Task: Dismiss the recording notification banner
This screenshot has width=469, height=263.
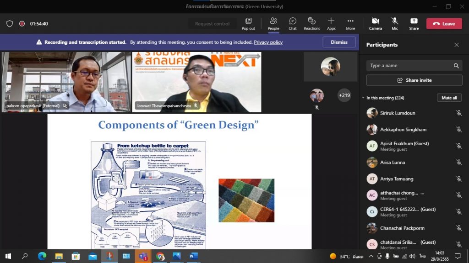Action: [339, 42]
